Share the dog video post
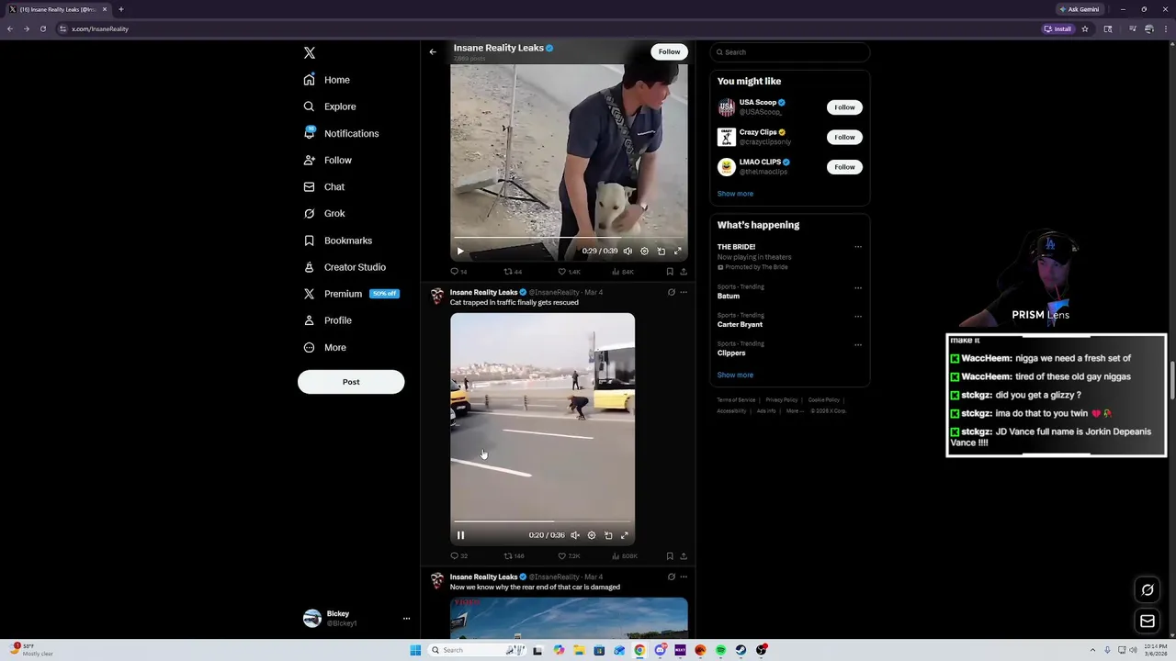Viewport: 1176px width, 661px height. [684, 272]
